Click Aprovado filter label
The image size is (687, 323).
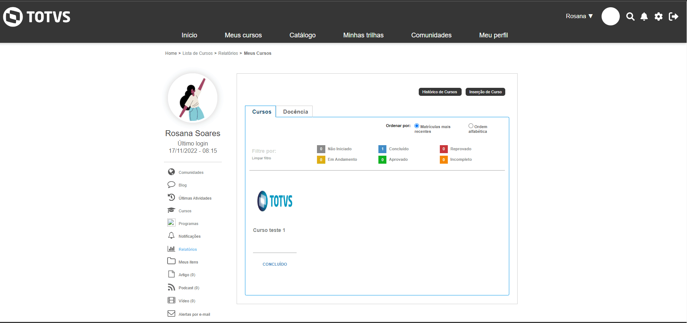pyautogui.click(x=398, y=160)
